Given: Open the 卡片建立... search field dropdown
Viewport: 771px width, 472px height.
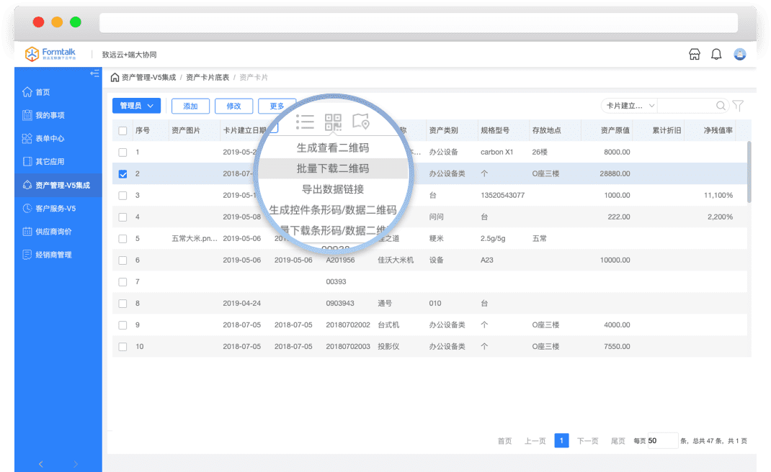Looking at the screenshot, I should [630, 106].
